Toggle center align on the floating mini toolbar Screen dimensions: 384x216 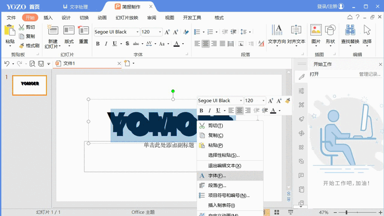coord(239,111)
